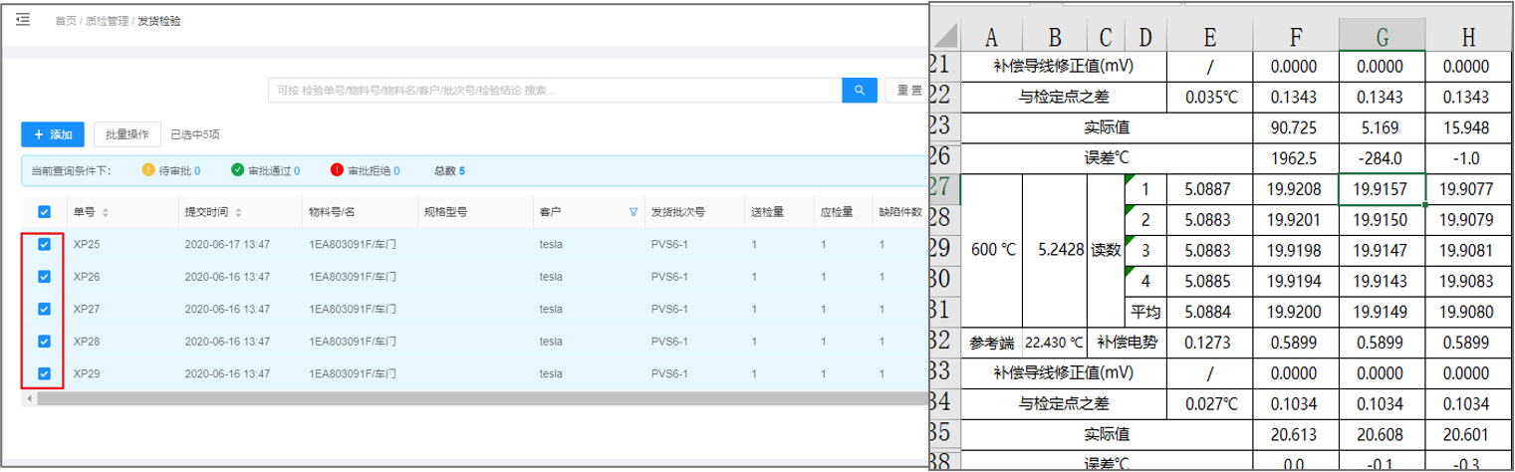Open the 批量操作 batch operations dropdown
Image resolution: width=1515 pixels, height=472 pixels.
127,134
